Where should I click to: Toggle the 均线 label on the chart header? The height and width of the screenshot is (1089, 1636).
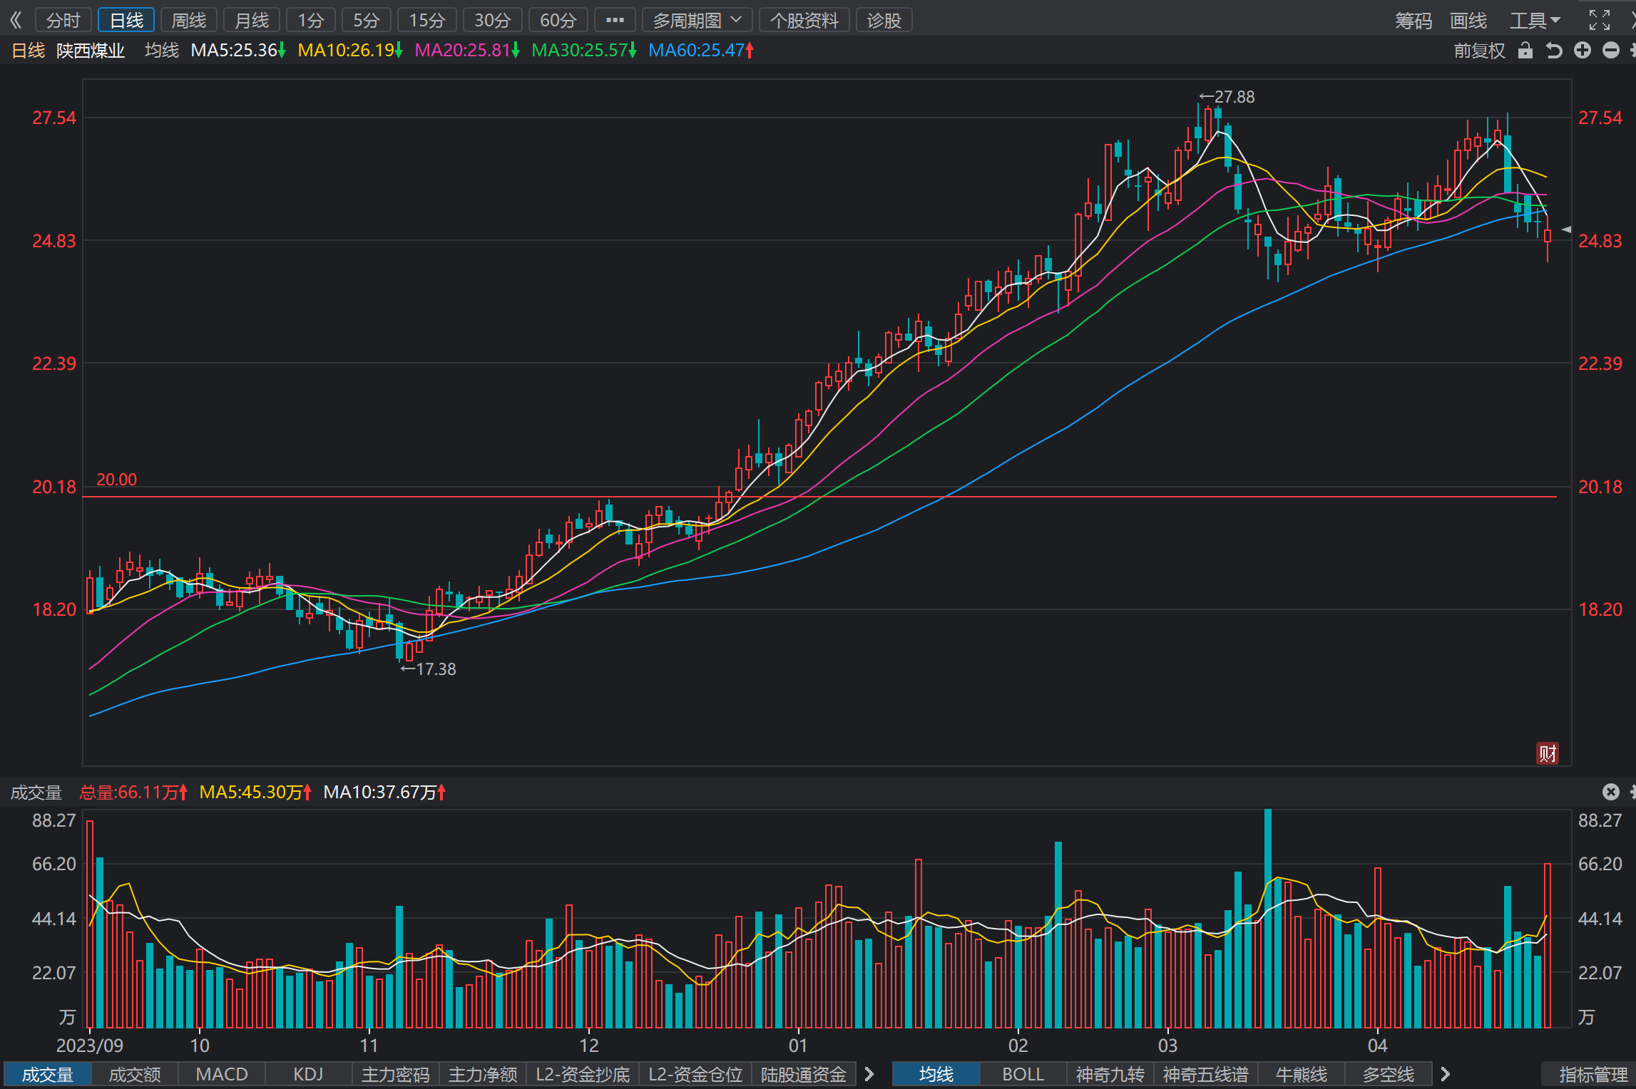[x=162, y=51]
